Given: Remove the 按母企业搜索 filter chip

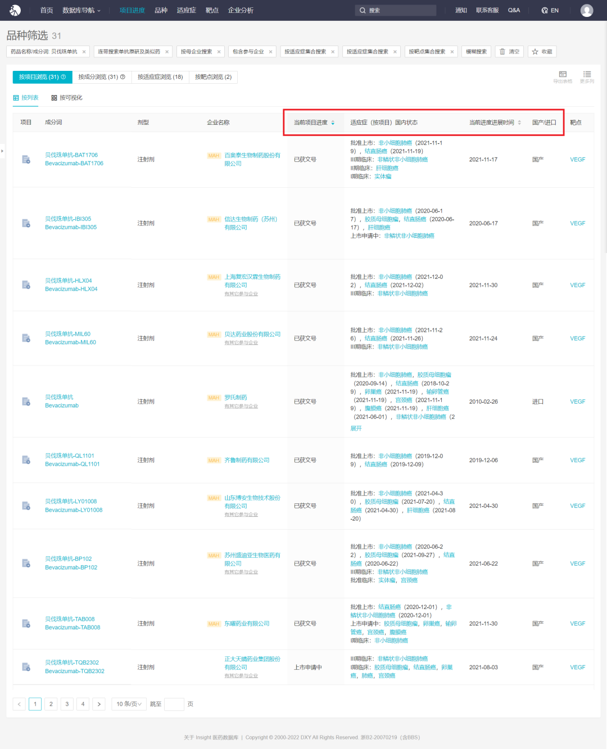Looking at the screenshot, I should coord(219,52).
